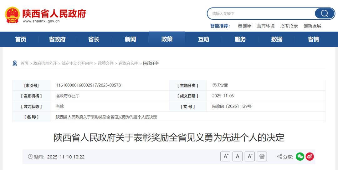Print the page via printer icon
The height and width of the screenshot is (170, 338).
click(x=262, y=156)
